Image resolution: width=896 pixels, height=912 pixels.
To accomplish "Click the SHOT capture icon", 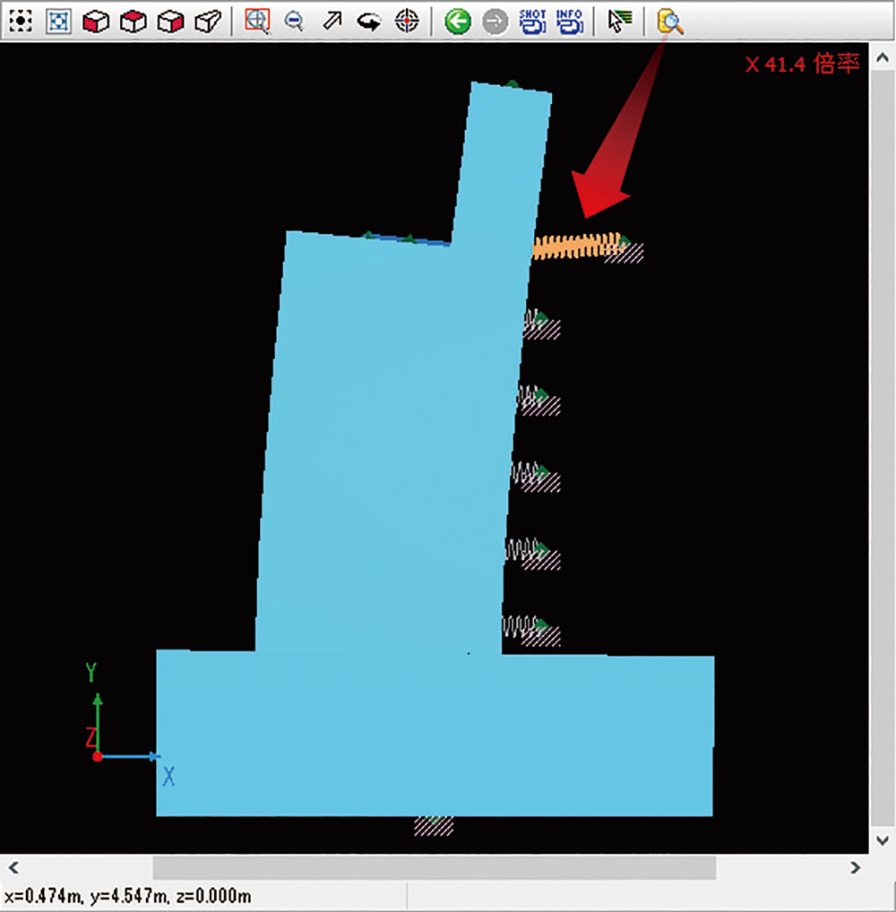I will (x=532, y=22).
